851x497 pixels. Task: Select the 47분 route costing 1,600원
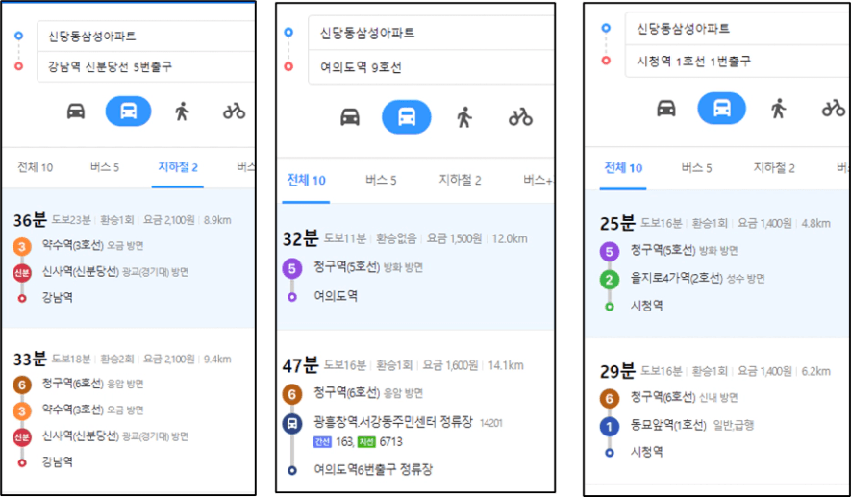[415, 410]
